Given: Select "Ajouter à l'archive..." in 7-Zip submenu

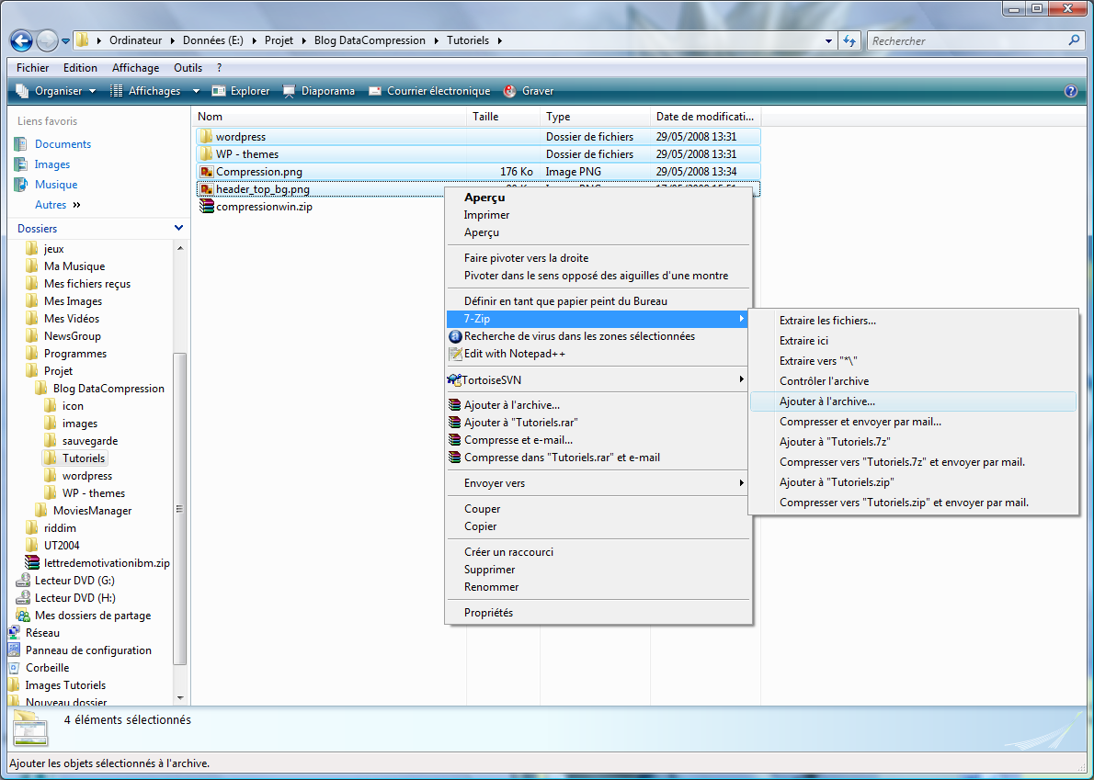Looking at the screenshot, I should (x=827, y=401).
